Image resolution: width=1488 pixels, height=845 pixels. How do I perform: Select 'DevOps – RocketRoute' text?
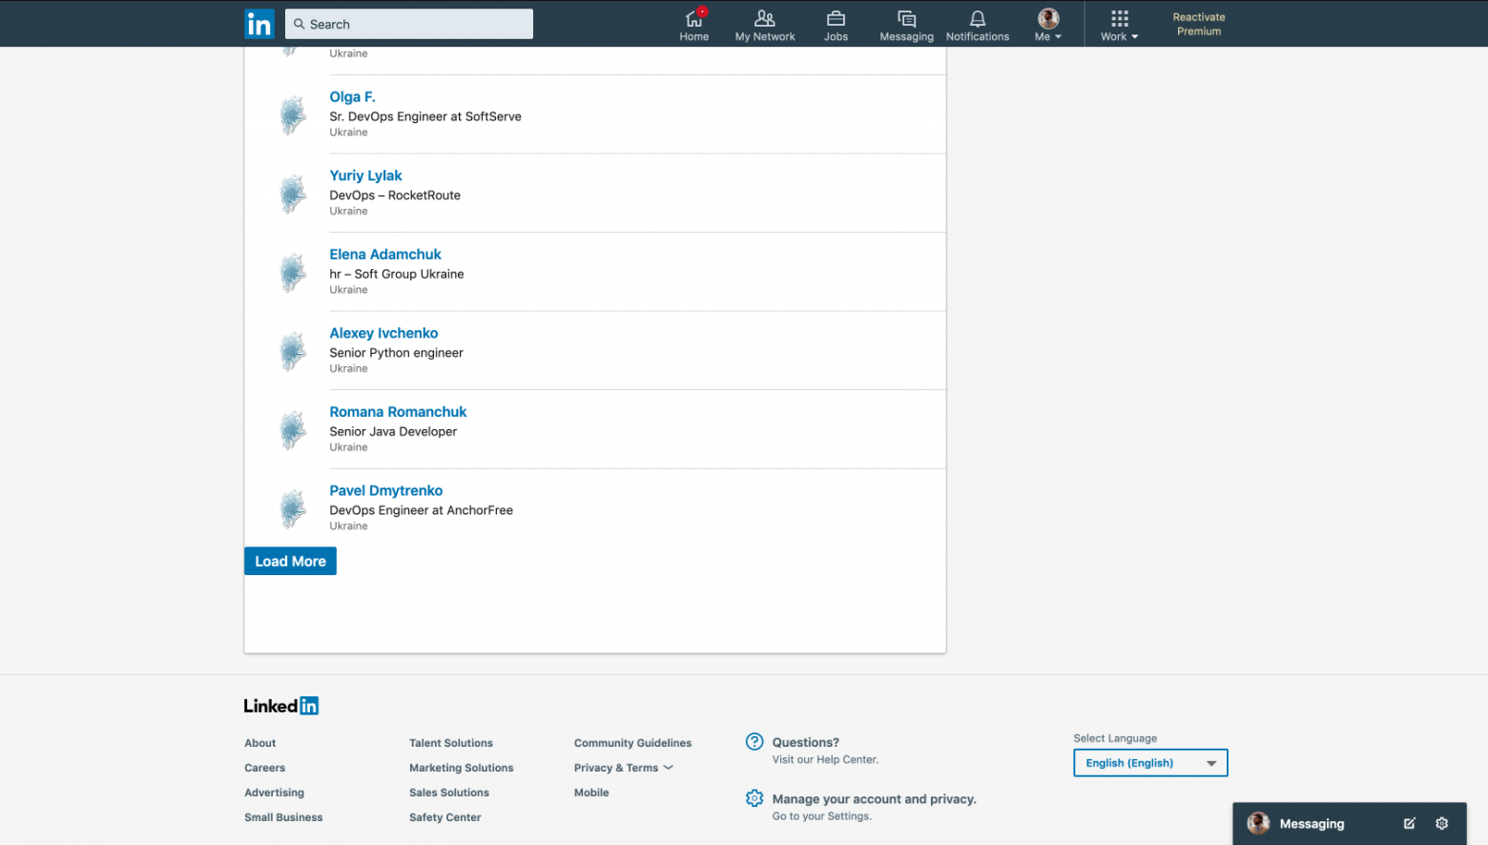(x=395, y=196)
